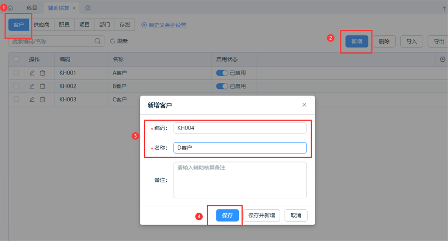448x241 pixels.
Task: Click the home icon in tab bar
Action: tap(10, 8)
